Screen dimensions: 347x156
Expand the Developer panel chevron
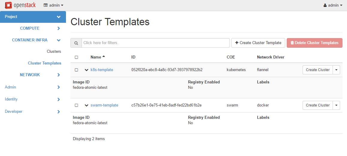pos(59,112)
